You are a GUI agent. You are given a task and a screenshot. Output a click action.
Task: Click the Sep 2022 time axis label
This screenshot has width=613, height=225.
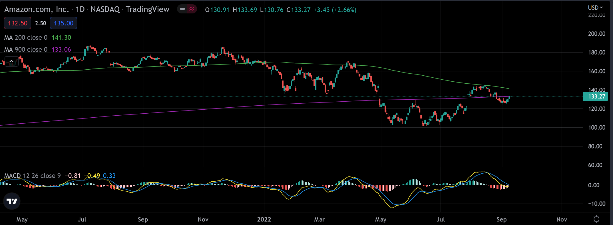tap(501, 219)
